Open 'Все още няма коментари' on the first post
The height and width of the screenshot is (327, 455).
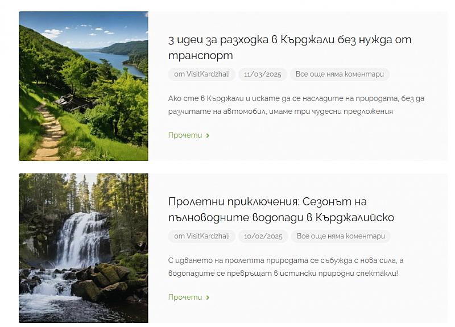click(x=340, y=74)
